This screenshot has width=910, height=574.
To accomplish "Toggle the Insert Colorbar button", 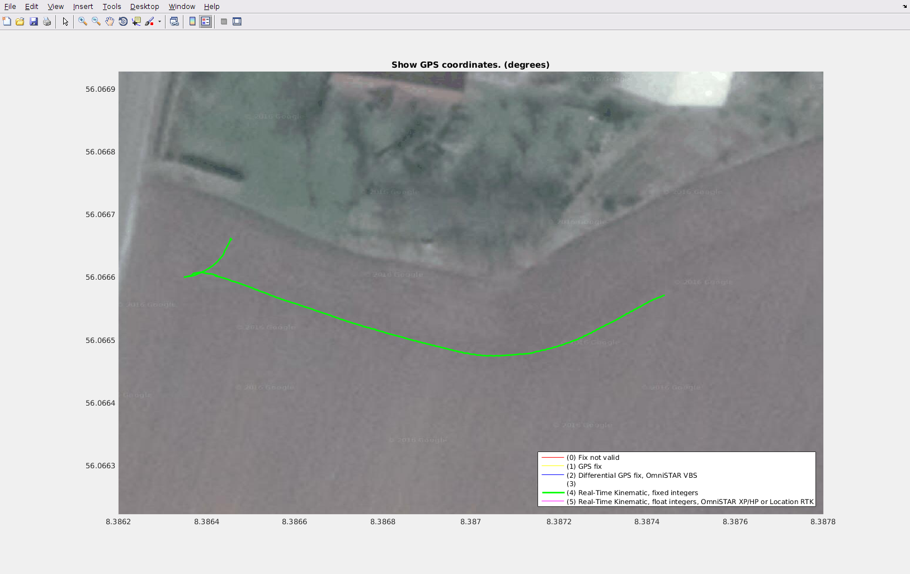I will (x=192, y=21).
